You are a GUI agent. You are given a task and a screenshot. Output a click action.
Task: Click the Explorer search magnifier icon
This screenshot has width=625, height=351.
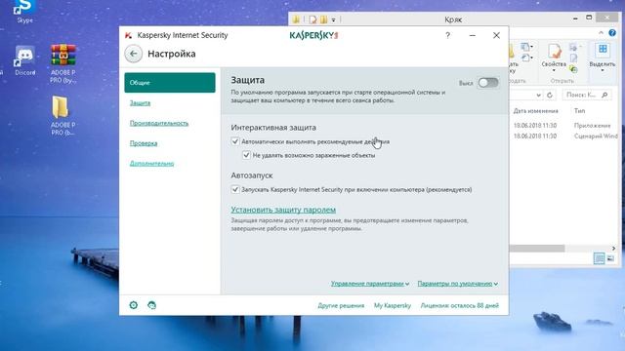pos(604,95)
